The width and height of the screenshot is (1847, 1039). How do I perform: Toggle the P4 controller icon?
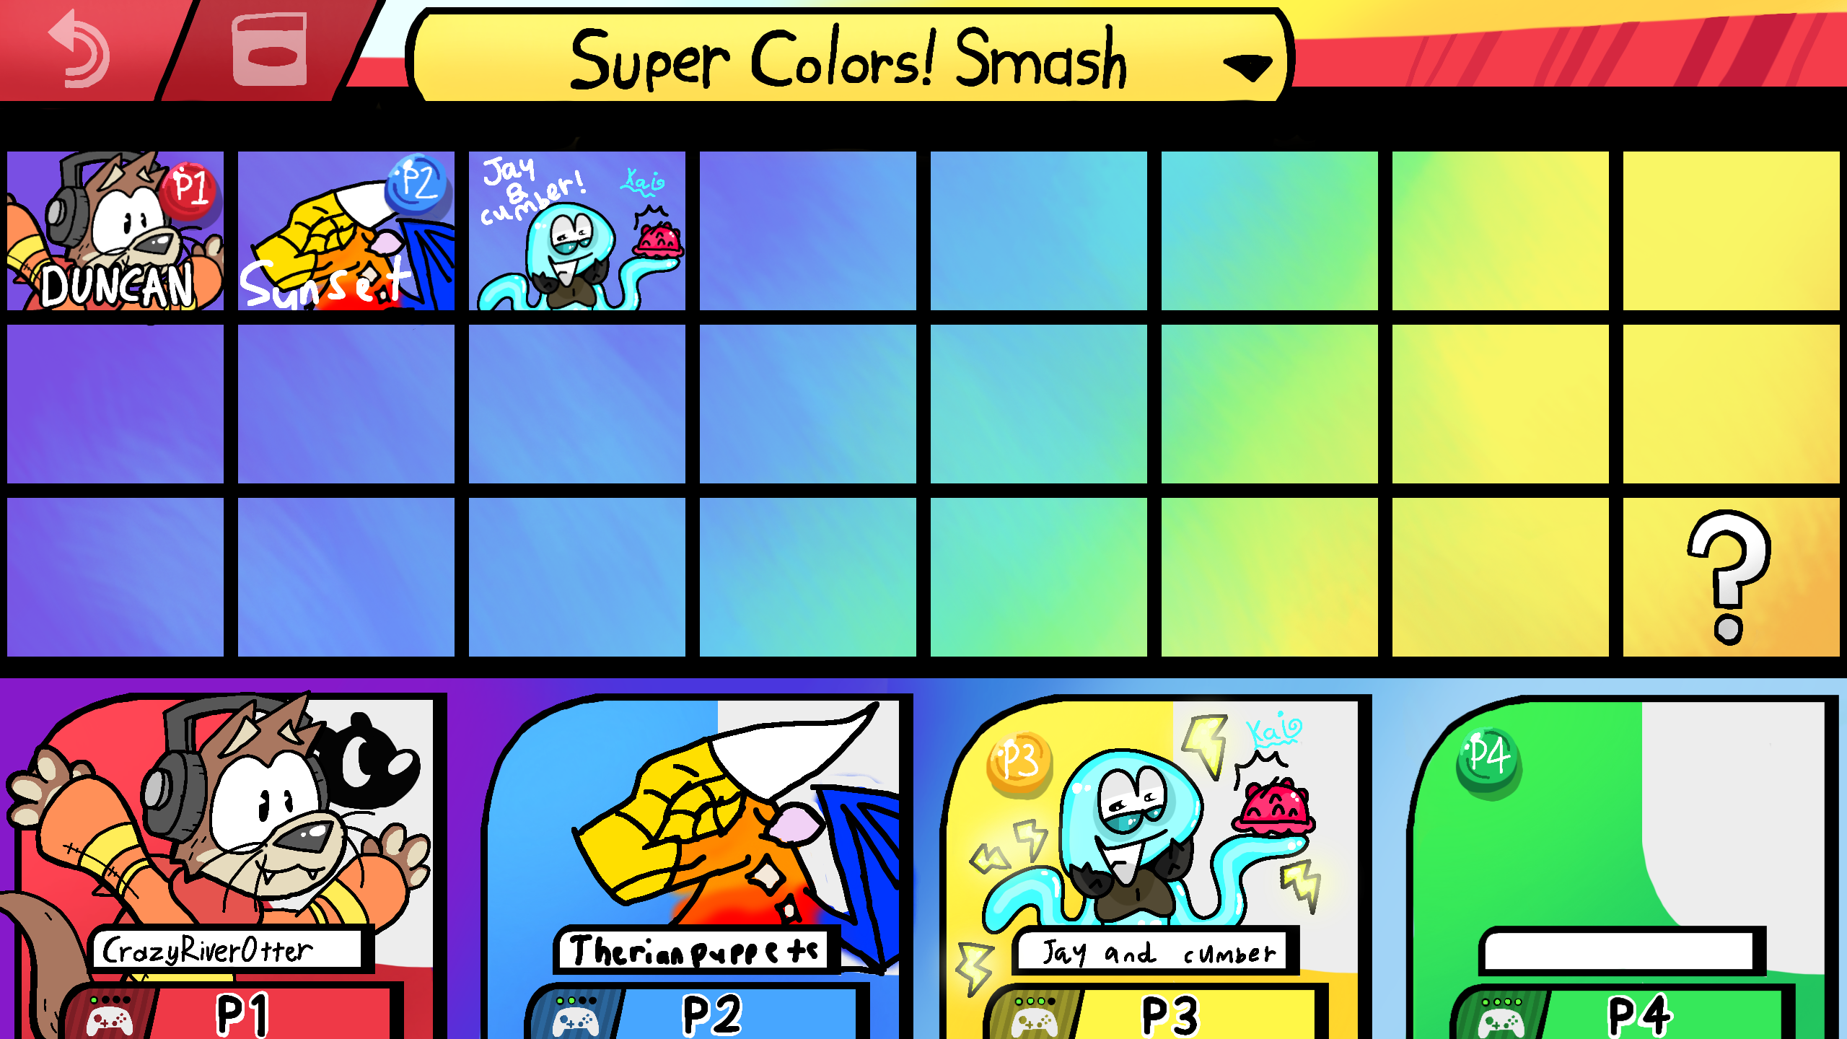[x=1501, y=1017]
